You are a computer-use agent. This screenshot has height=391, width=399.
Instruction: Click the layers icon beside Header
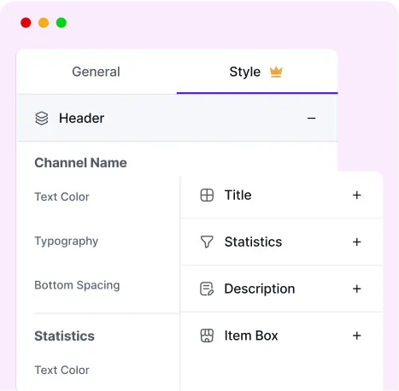click(42, 118)
